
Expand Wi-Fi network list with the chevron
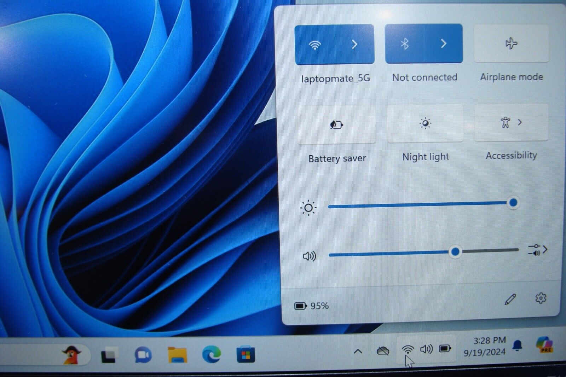pos(354,43)
